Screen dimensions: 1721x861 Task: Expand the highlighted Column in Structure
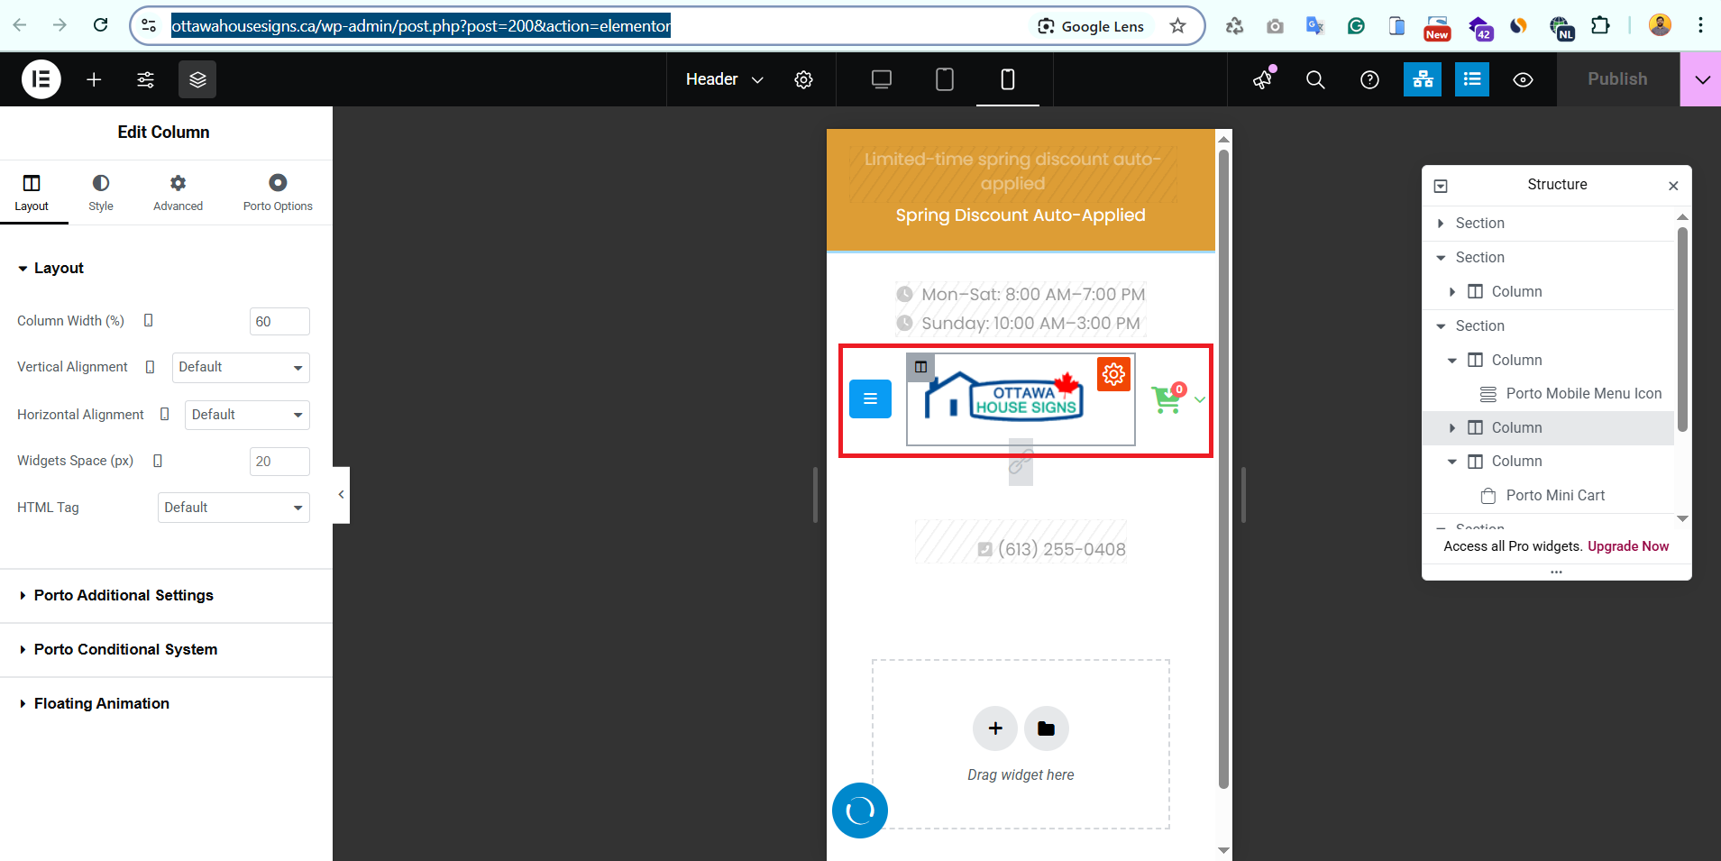click(1452, 427)
